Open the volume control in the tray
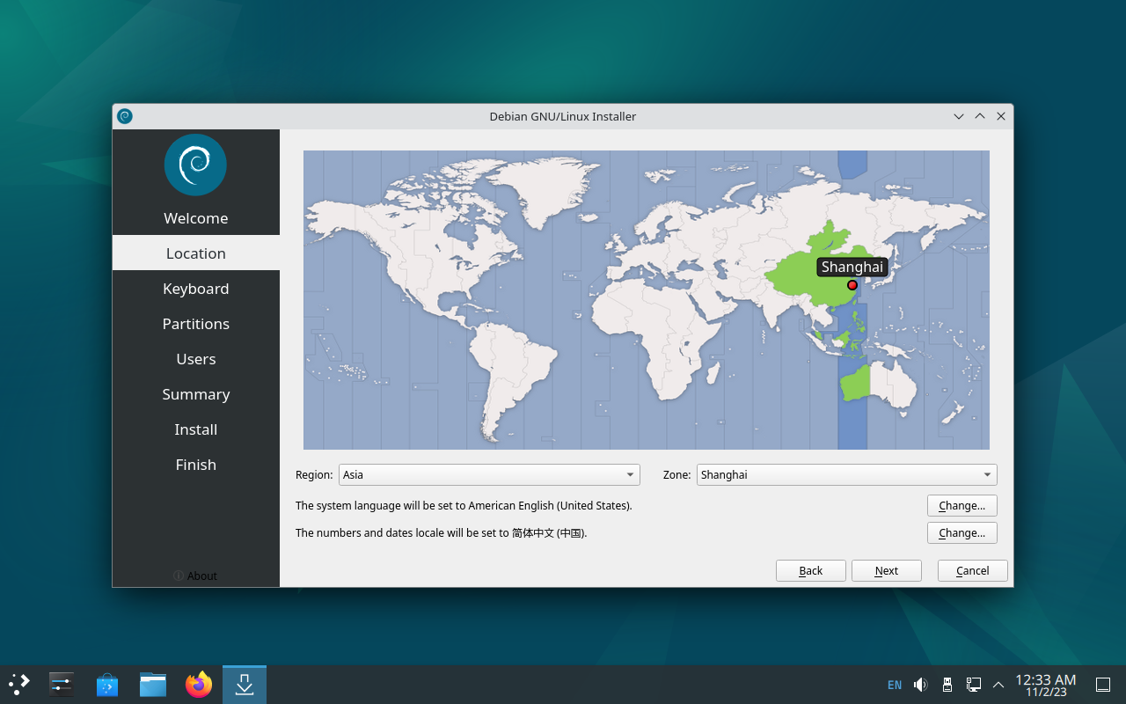The image size is (1126, 704). (920, 685)
